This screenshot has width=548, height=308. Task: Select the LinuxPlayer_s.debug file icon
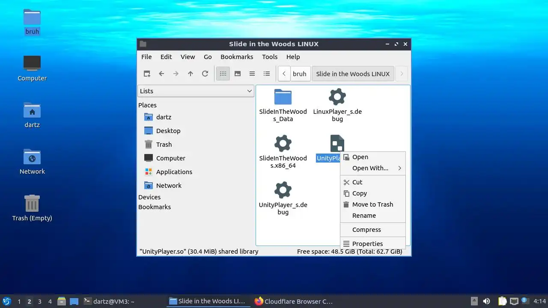pyautogui.click(x=337, y=97)
